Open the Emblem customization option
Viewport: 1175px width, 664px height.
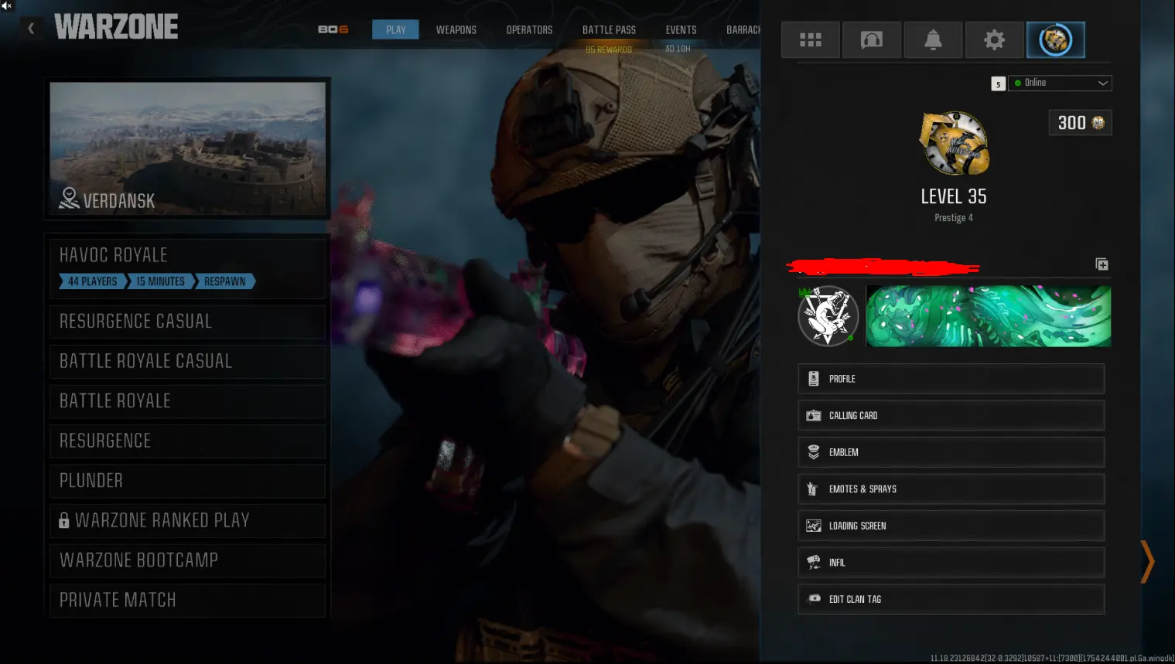point(951,452)
